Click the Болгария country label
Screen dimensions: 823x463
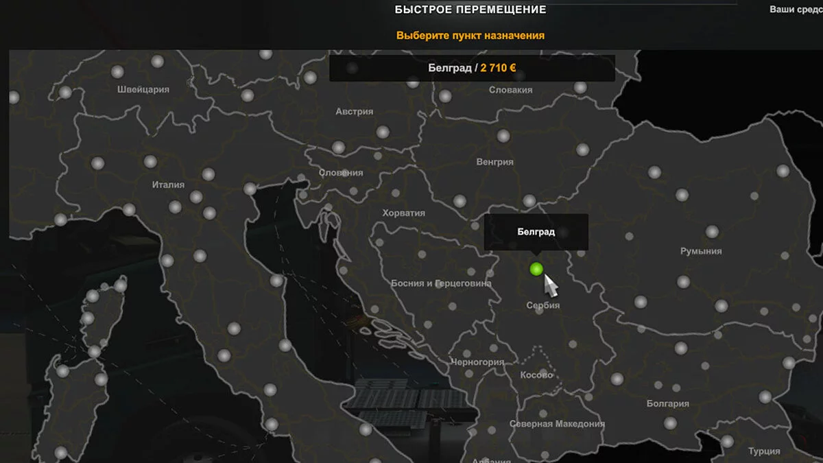pyautogui.click(x=667, y=404)
